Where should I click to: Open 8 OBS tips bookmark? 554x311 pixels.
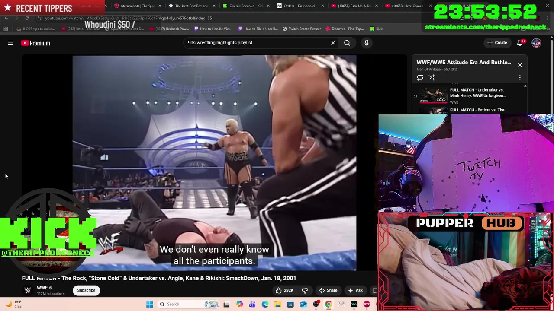(x=35, y=29)
